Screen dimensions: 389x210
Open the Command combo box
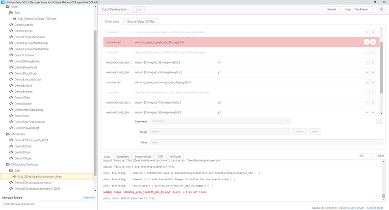(x=220, y=121)
